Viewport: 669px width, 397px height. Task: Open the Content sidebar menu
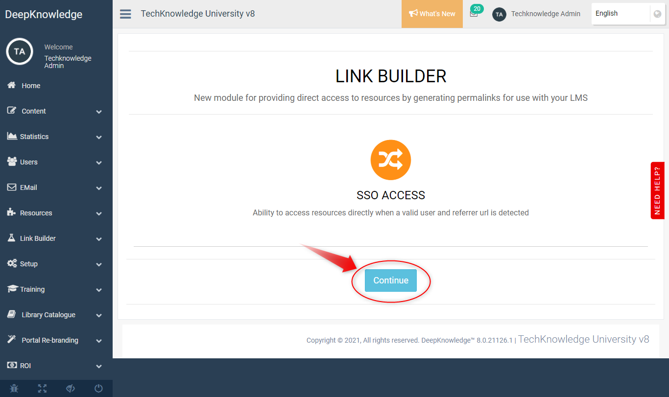pos(56,111)
